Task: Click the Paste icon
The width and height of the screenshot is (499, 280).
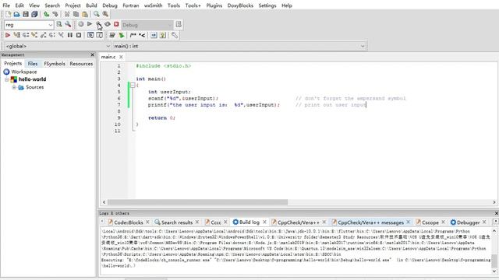Action: (x=85, y=14)
